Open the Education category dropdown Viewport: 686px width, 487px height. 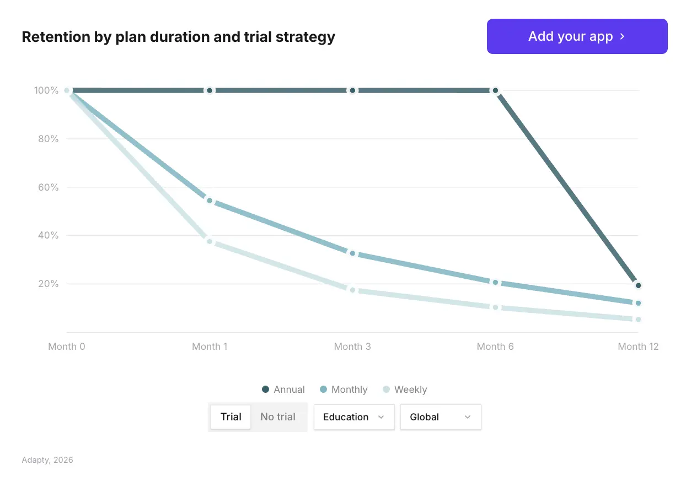[x=354, y=417]
